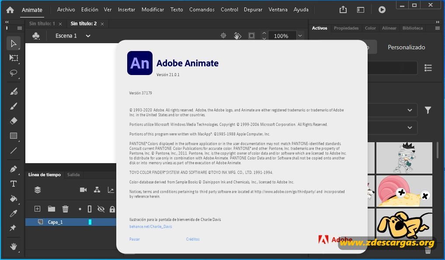Open the Modificar menu
The width and height of the screenshot is (445, 260).
point(153,10)
